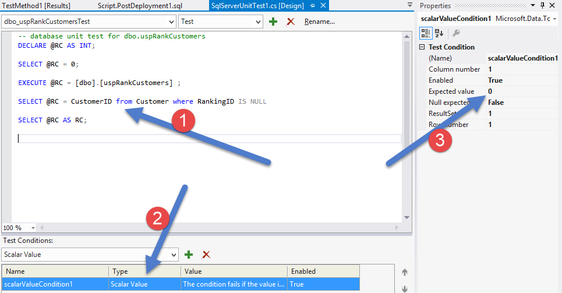Screen dimensions: 562x293
Task: Place cursor in the empty editor line
Action: click(x=209, y=139)
